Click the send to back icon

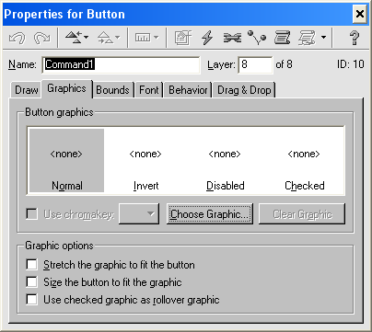(x=105, y=38)
